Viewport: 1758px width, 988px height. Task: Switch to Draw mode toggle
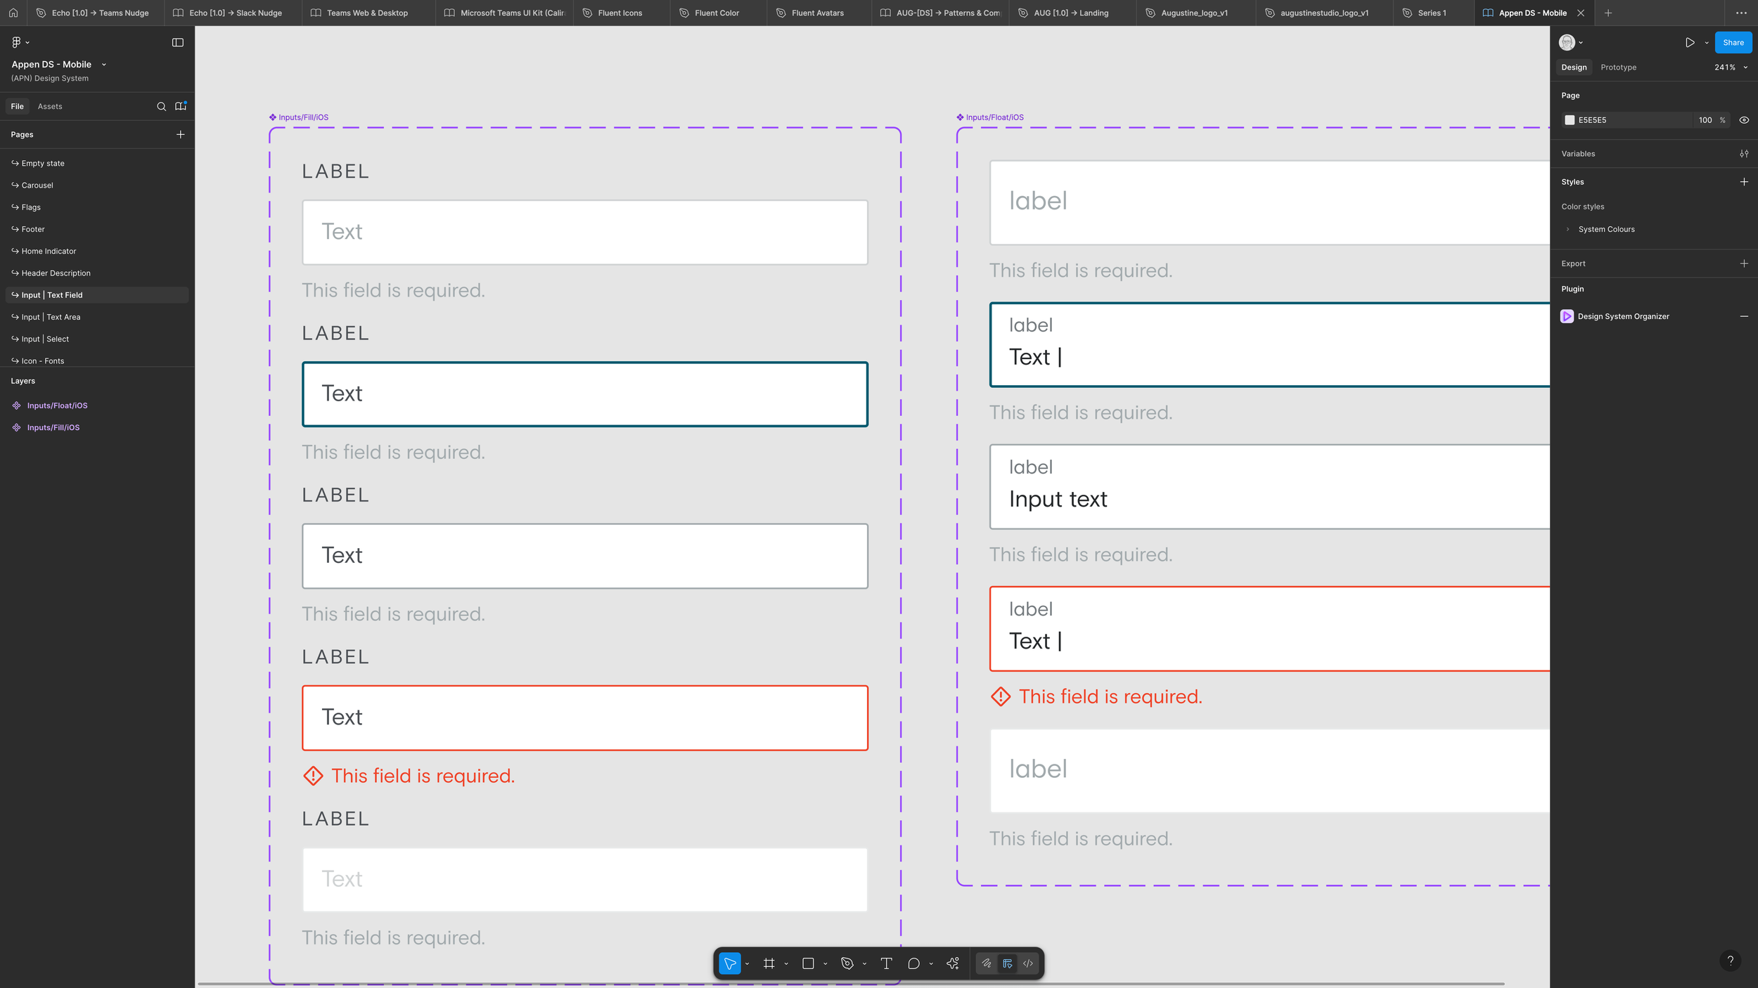(x=987, y=963)
